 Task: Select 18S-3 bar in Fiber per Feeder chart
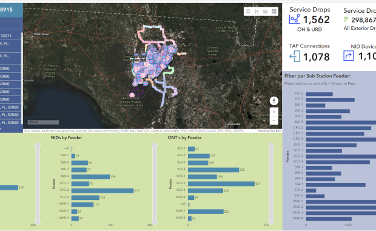(330, 100)
